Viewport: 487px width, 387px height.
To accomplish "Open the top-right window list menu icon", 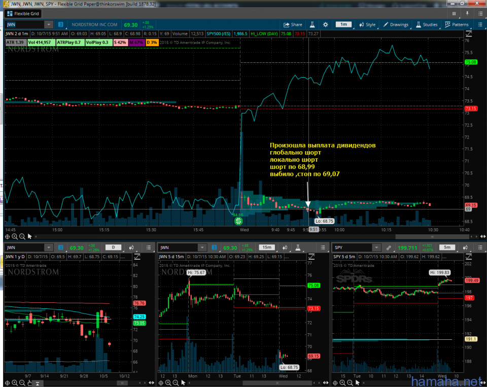I will point(480,14).
